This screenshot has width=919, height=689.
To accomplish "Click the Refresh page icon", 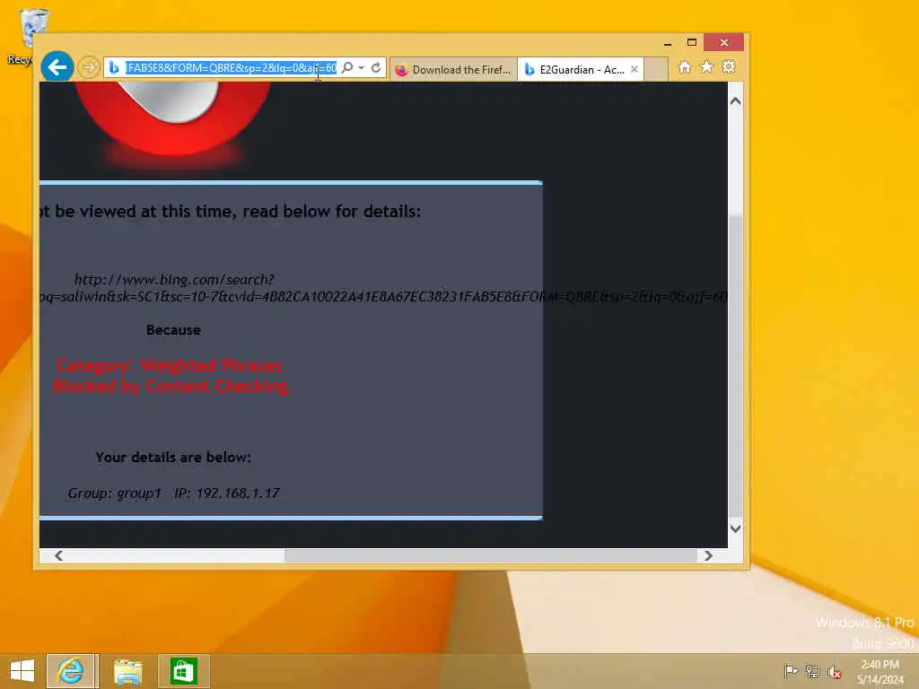I will point(376,68).
